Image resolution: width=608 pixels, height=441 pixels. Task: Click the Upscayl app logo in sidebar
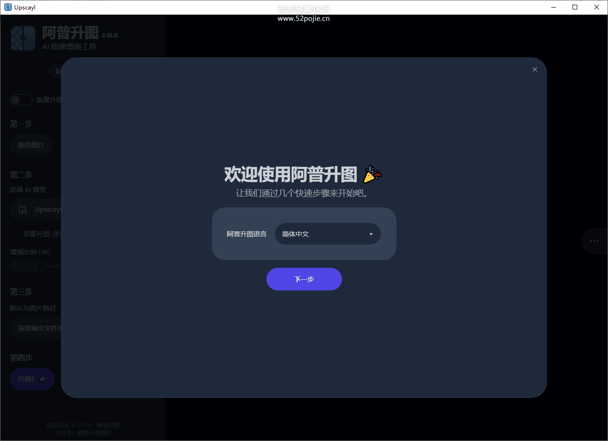click(23, 38)
